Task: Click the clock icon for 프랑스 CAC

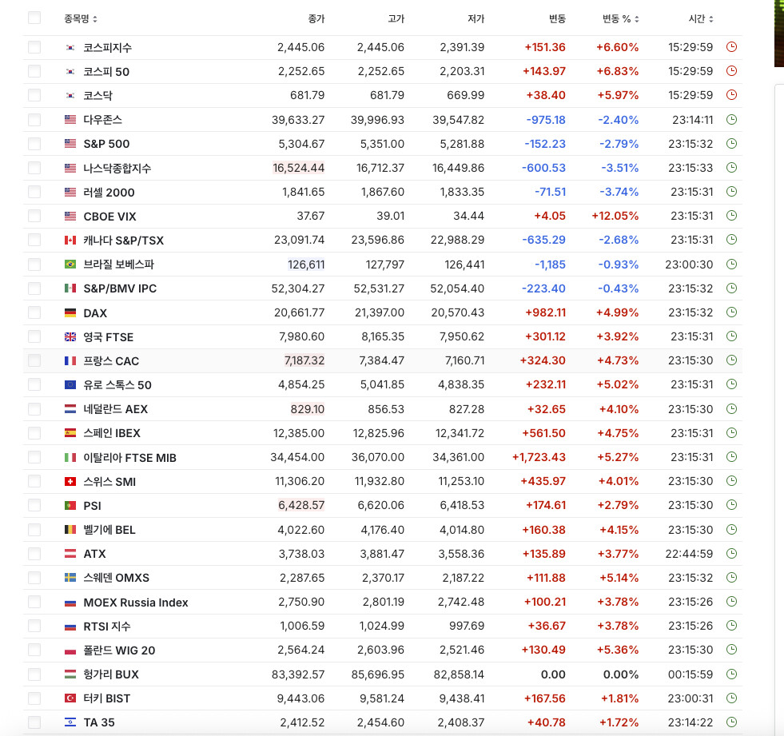Action: 731,360
